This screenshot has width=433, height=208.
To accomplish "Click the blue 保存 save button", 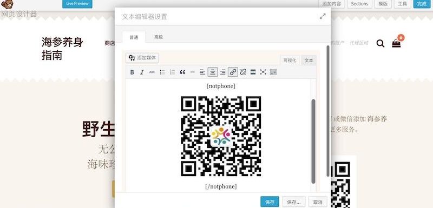I will click(270, 202).
